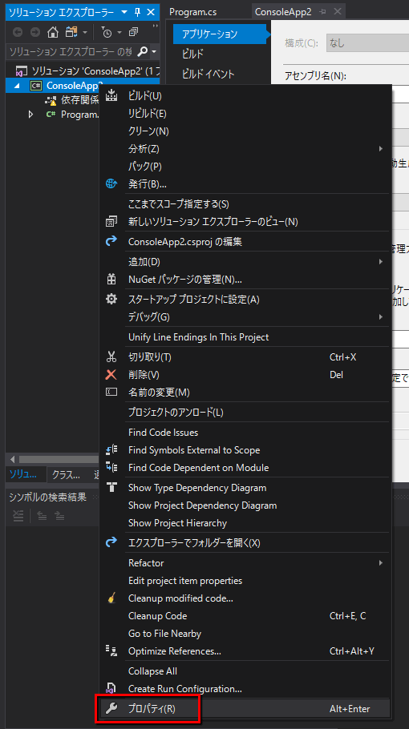409x729 pixels.
Task: Open the 構成(C) configuration combo box
Action: pyautogui.click(x=367, y=42)
